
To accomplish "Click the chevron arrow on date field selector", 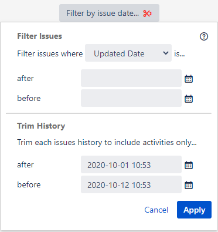I will click(x=166, y=53).
